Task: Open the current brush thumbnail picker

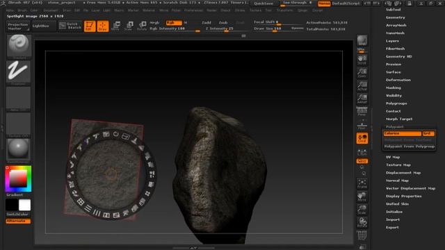Action: click(19, 47)
